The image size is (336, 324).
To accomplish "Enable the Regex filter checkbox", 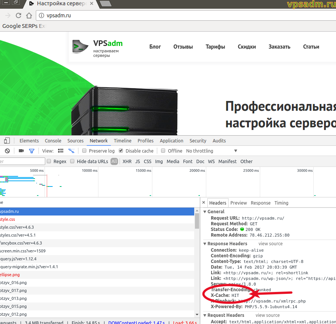I will (x=49, y=161).
